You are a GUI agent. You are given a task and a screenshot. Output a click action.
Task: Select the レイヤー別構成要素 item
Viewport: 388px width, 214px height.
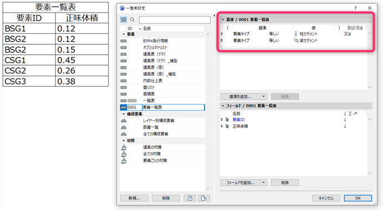click(162, 121)
